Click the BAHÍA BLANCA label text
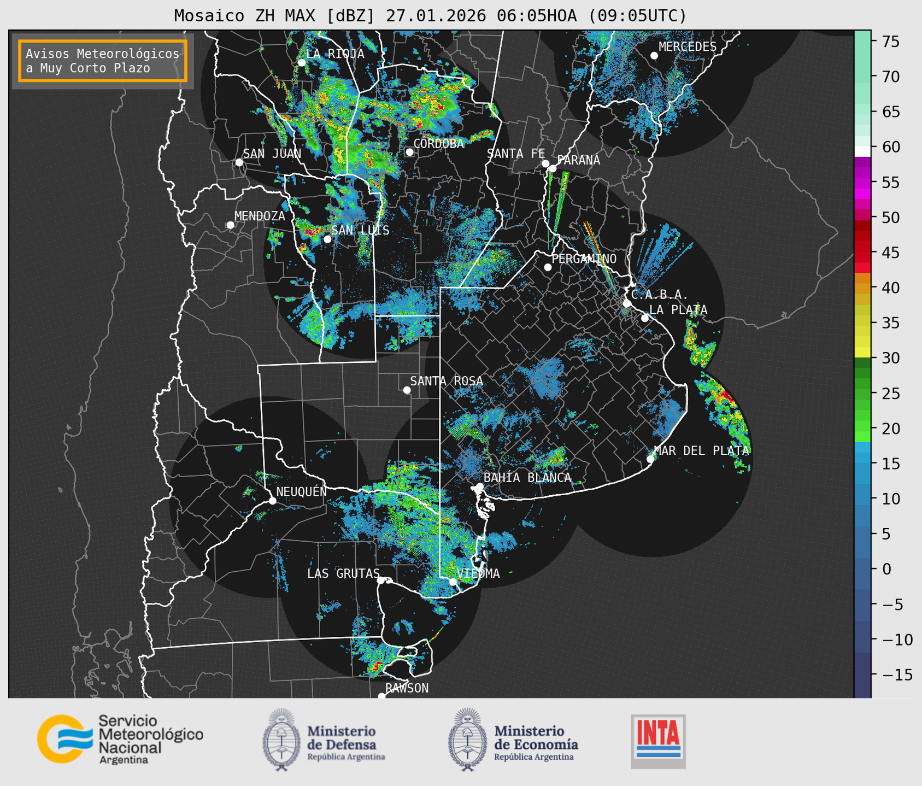This screenshot has width=922, height=786. [x=527, y=478]
